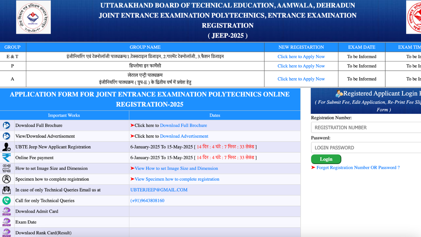Click the exam icon beside Exam Date

pyautogui.click(x=7, y=222)
